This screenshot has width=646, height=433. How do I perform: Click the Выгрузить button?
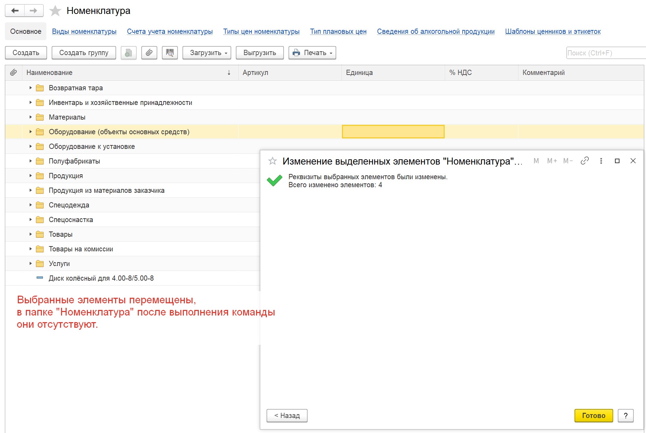[x=260, y=53]
